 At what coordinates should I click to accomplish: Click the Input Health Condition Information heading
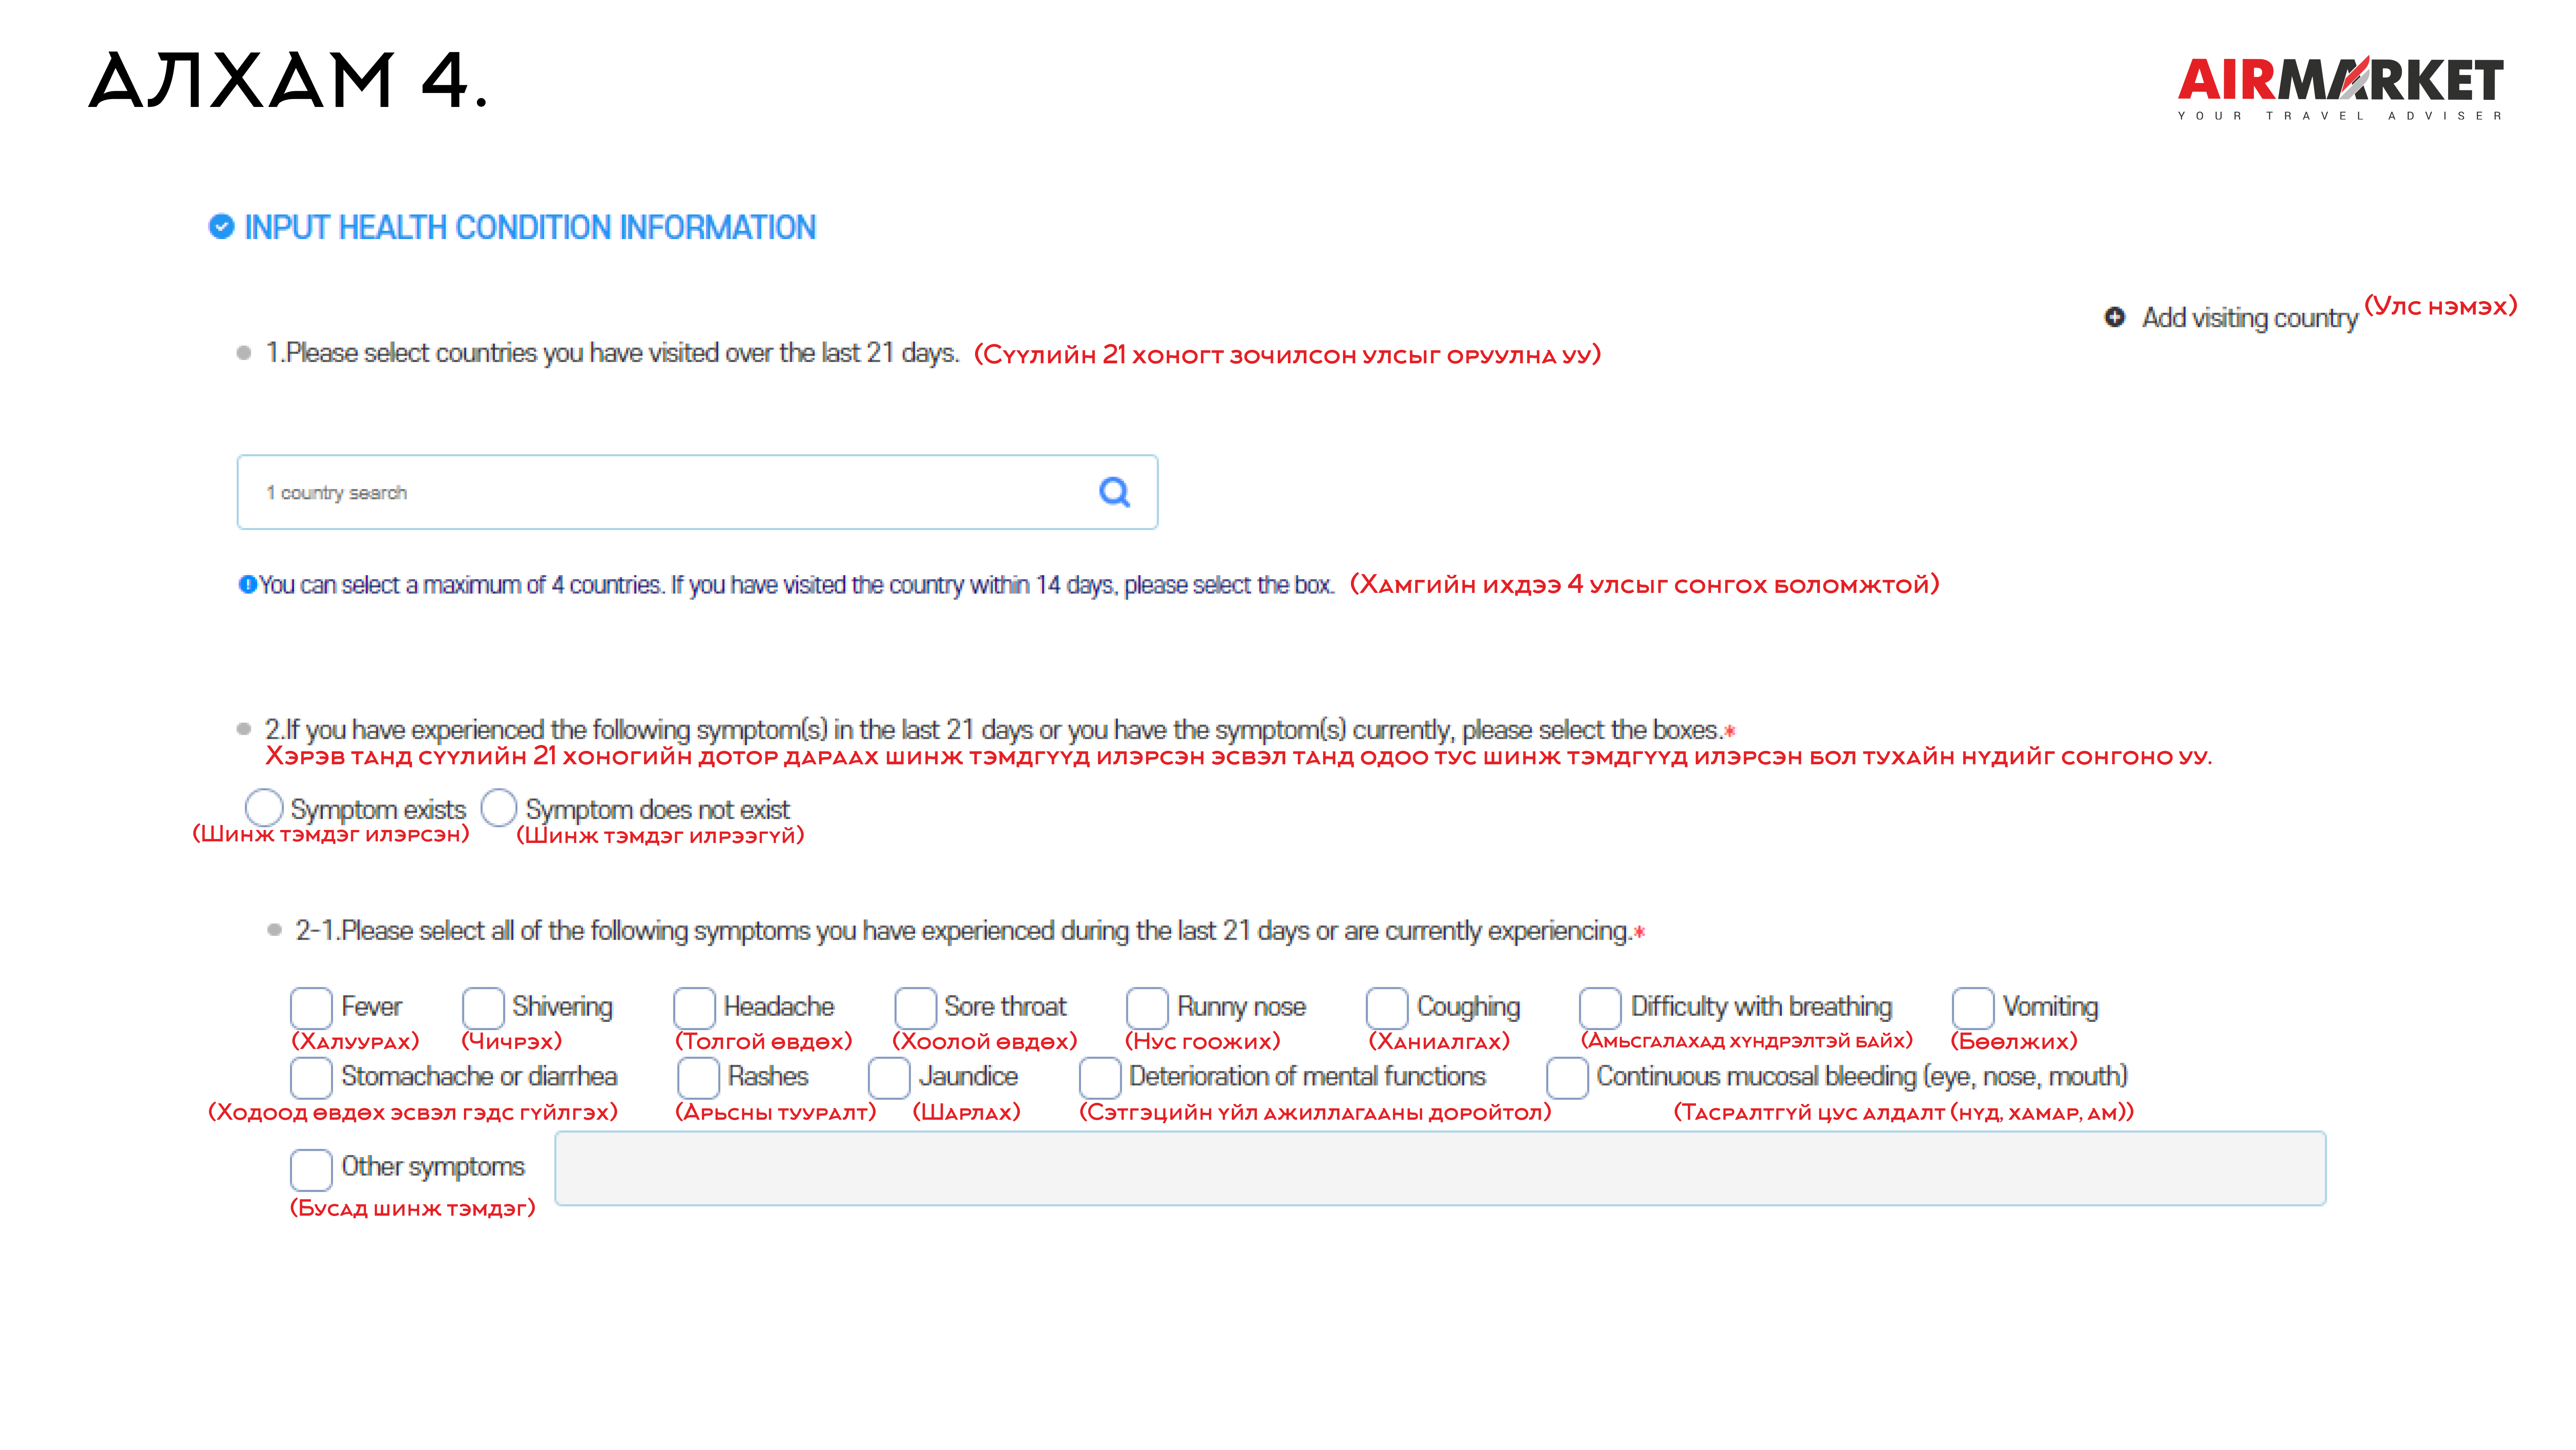tap(530, 228)
